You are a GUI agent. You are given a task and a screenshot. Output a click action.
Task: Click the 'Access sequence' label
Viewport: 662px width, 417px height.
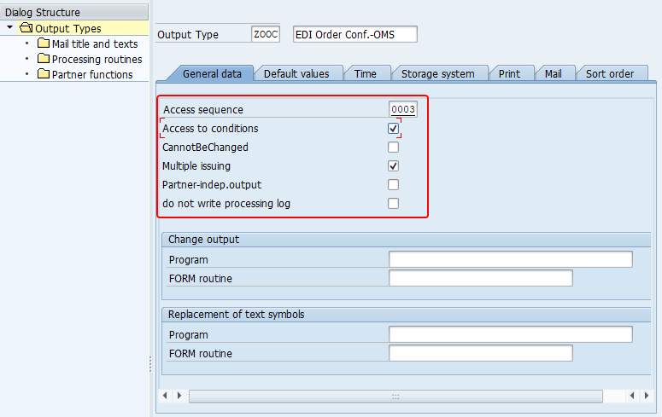[x=203, y=110]
